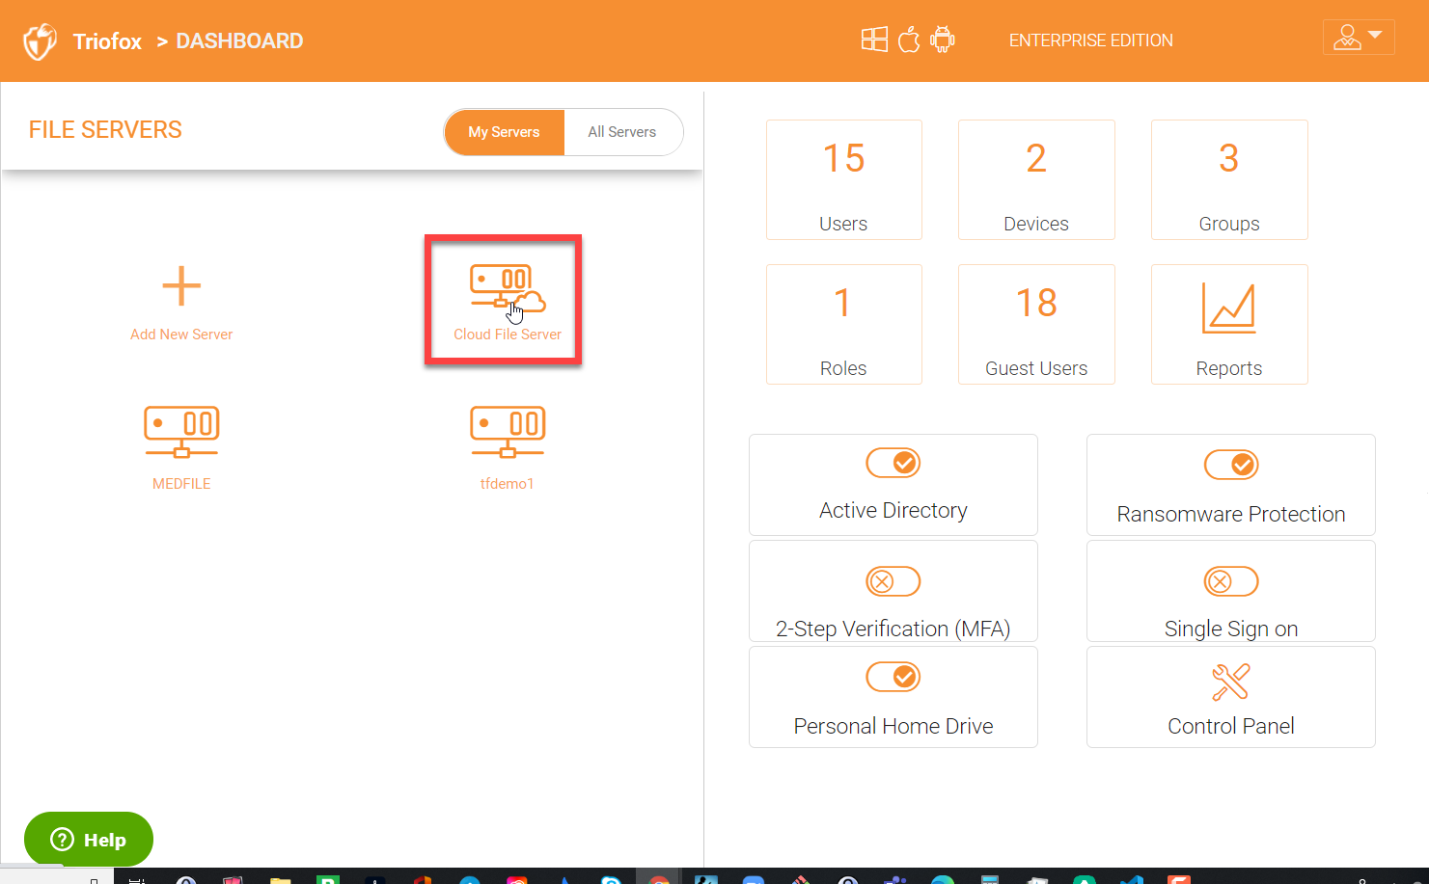
Task: Click the FILE SERVERS heading
Action: coord(105,130)
